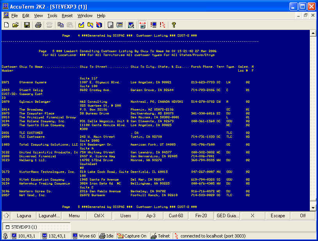
Task: Print the screen with the printer icon
Action: coord(38,25)
